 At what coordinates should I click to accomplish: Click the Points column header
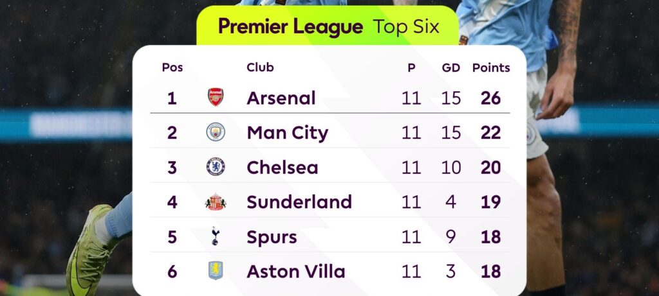tap(491, 67)
